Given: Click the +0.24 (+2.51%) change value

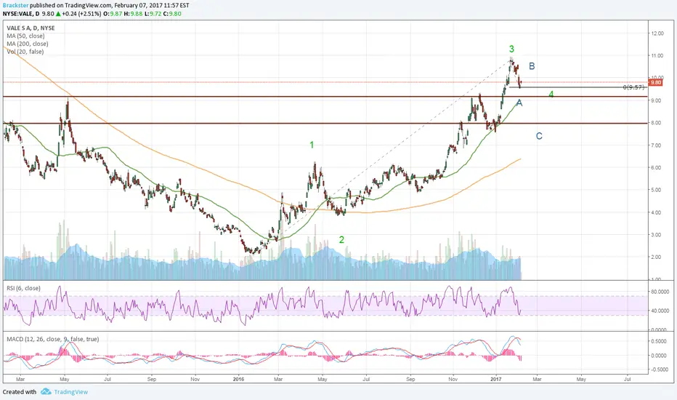Looking at the screenshot, I should [81, 14].
